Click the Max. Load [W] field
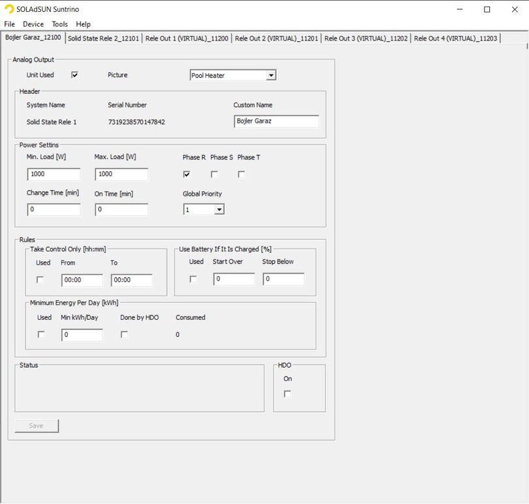Image resolution: width=529 pixels, height=504 pixels. (x=121, y=174)
